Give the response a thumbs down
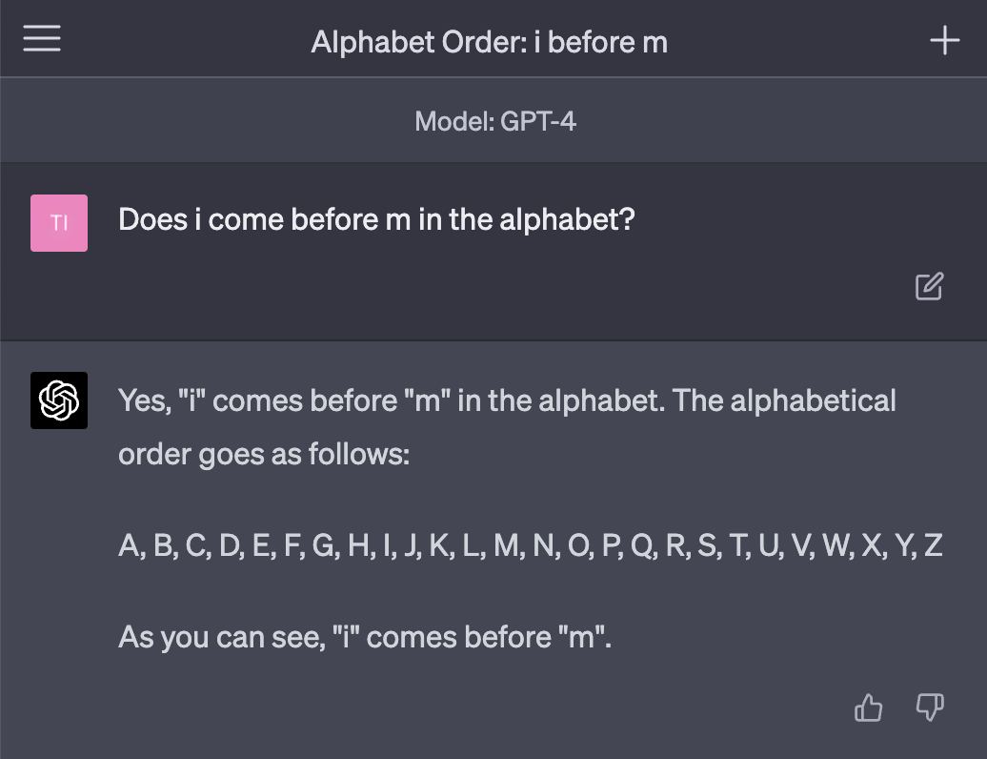This screenshot has height=759, width=987. [929, 708]
